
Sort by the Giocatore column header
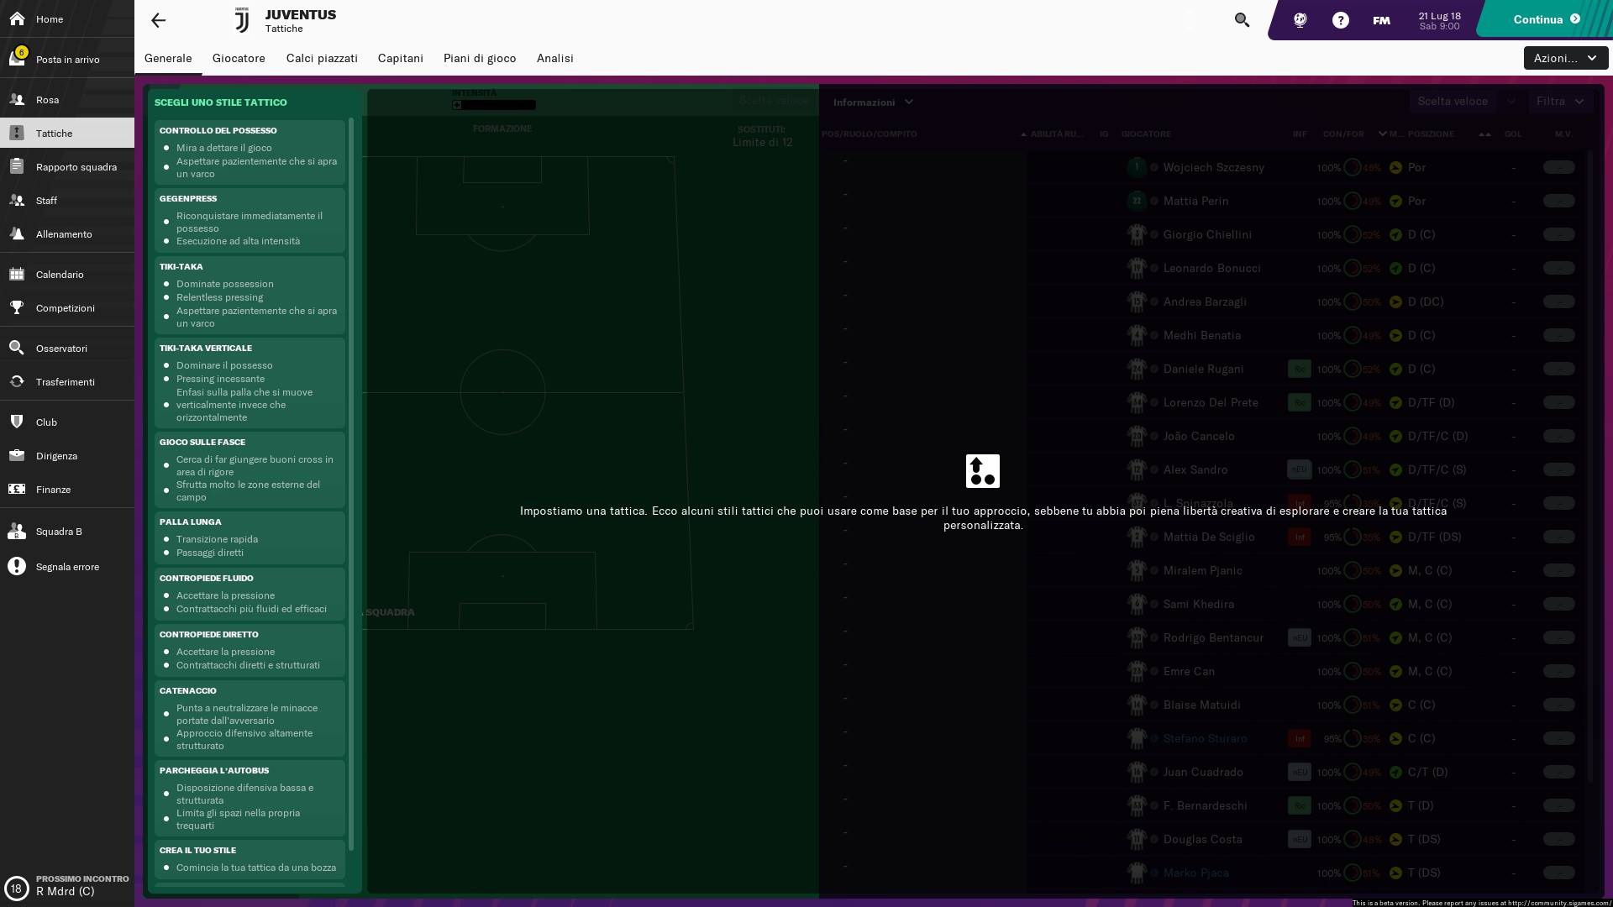coord(1146,134)
